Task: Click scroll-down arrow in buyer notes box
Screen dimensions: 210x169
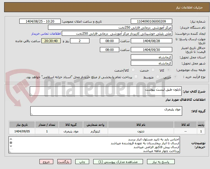Action: pyautogui.click(x=11, y=146)
